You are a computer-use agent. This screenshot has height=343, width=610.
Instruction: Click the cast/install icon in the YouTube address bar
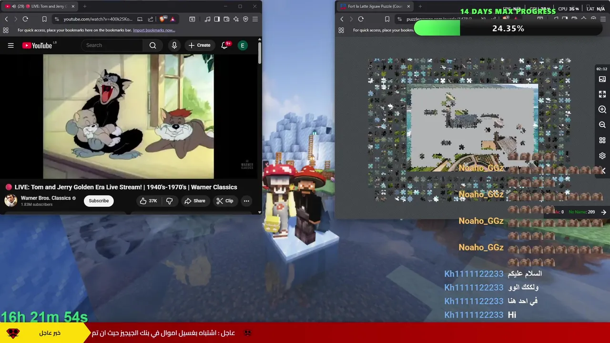click(140, 19)
